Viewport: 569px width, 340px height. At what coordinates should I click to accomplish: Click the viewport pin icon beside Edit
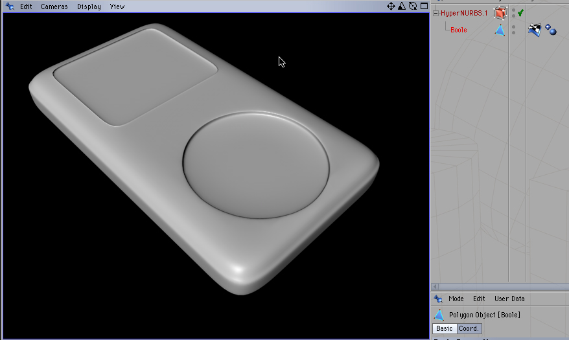[10, 6]
